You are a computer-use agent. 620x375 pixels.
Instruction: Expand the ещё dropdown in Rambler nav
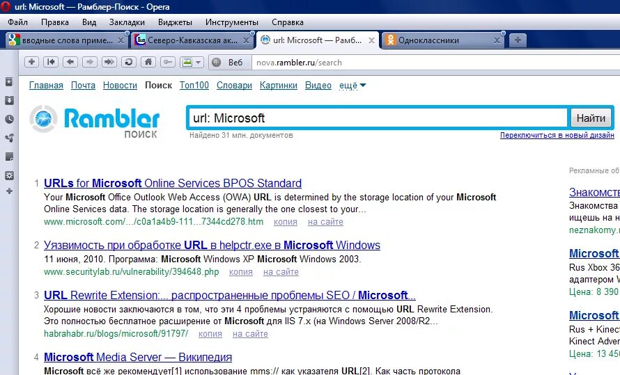coord(352,86)
